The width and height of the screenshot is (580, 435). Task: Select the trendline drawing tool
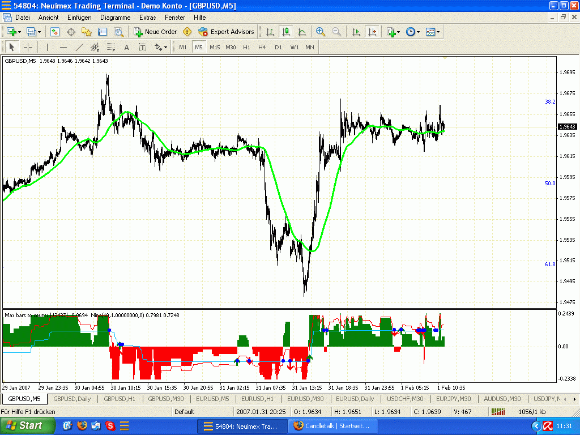tap(79, 47)
